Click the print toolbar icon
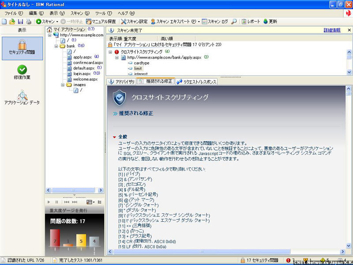353x265 pixels. coord(28,21)
